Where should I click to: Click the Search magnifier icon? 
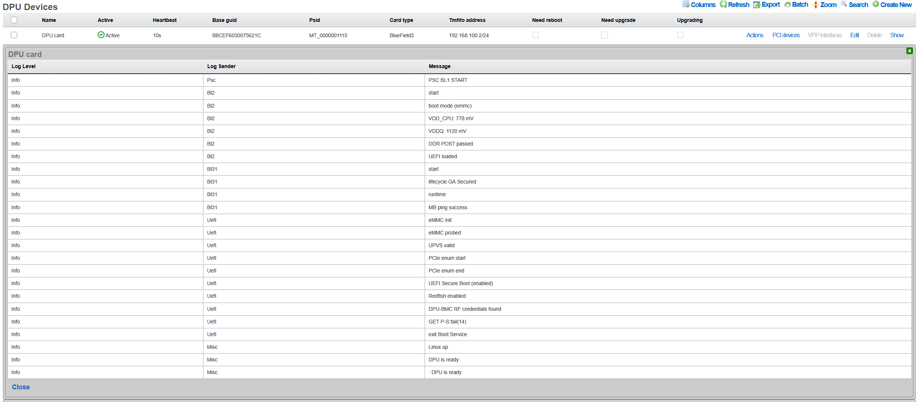coord(844,4)
